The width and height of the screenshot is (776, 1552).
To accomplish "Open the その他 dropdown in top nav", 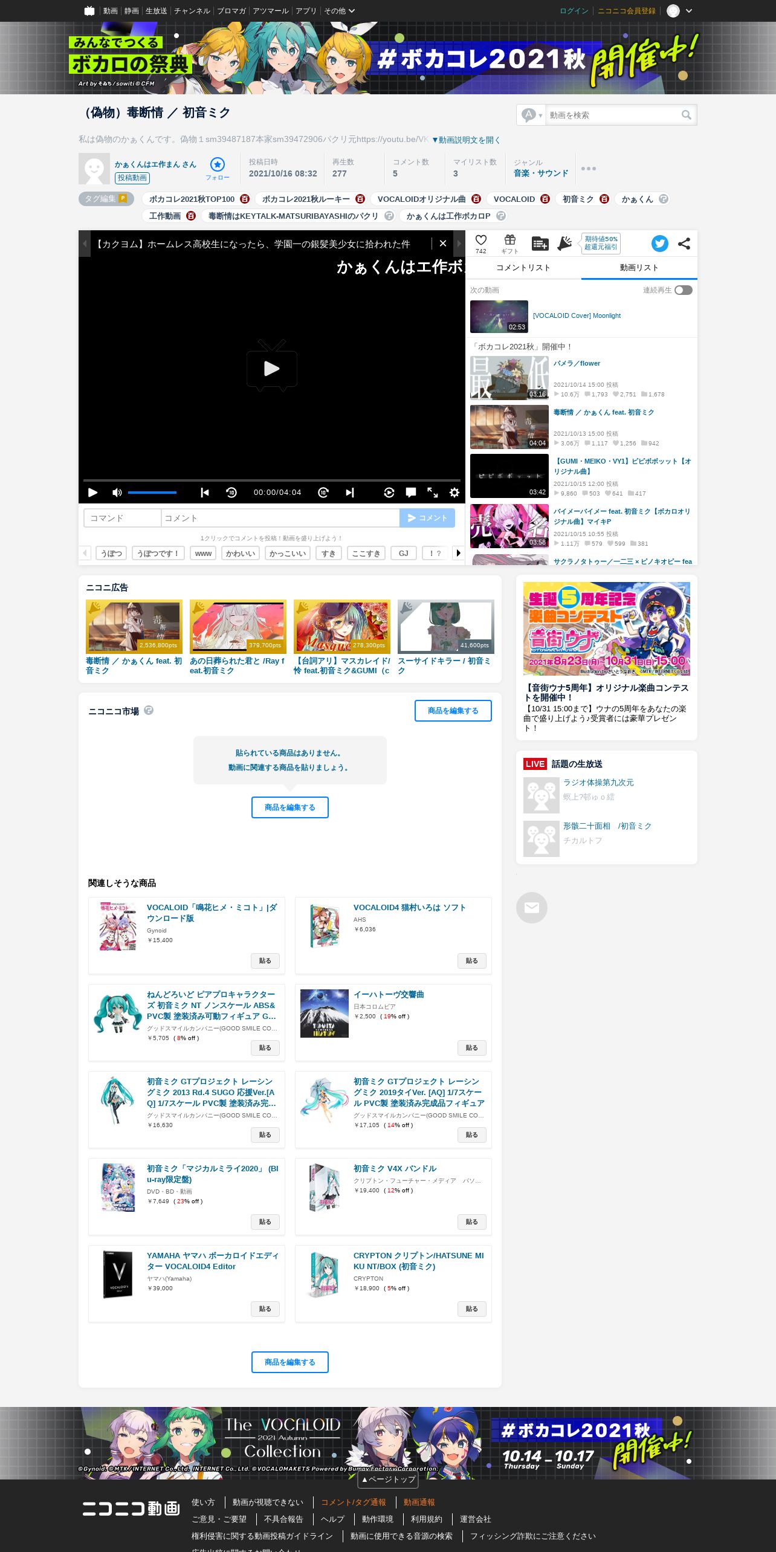I will click(x=340, y=11).
